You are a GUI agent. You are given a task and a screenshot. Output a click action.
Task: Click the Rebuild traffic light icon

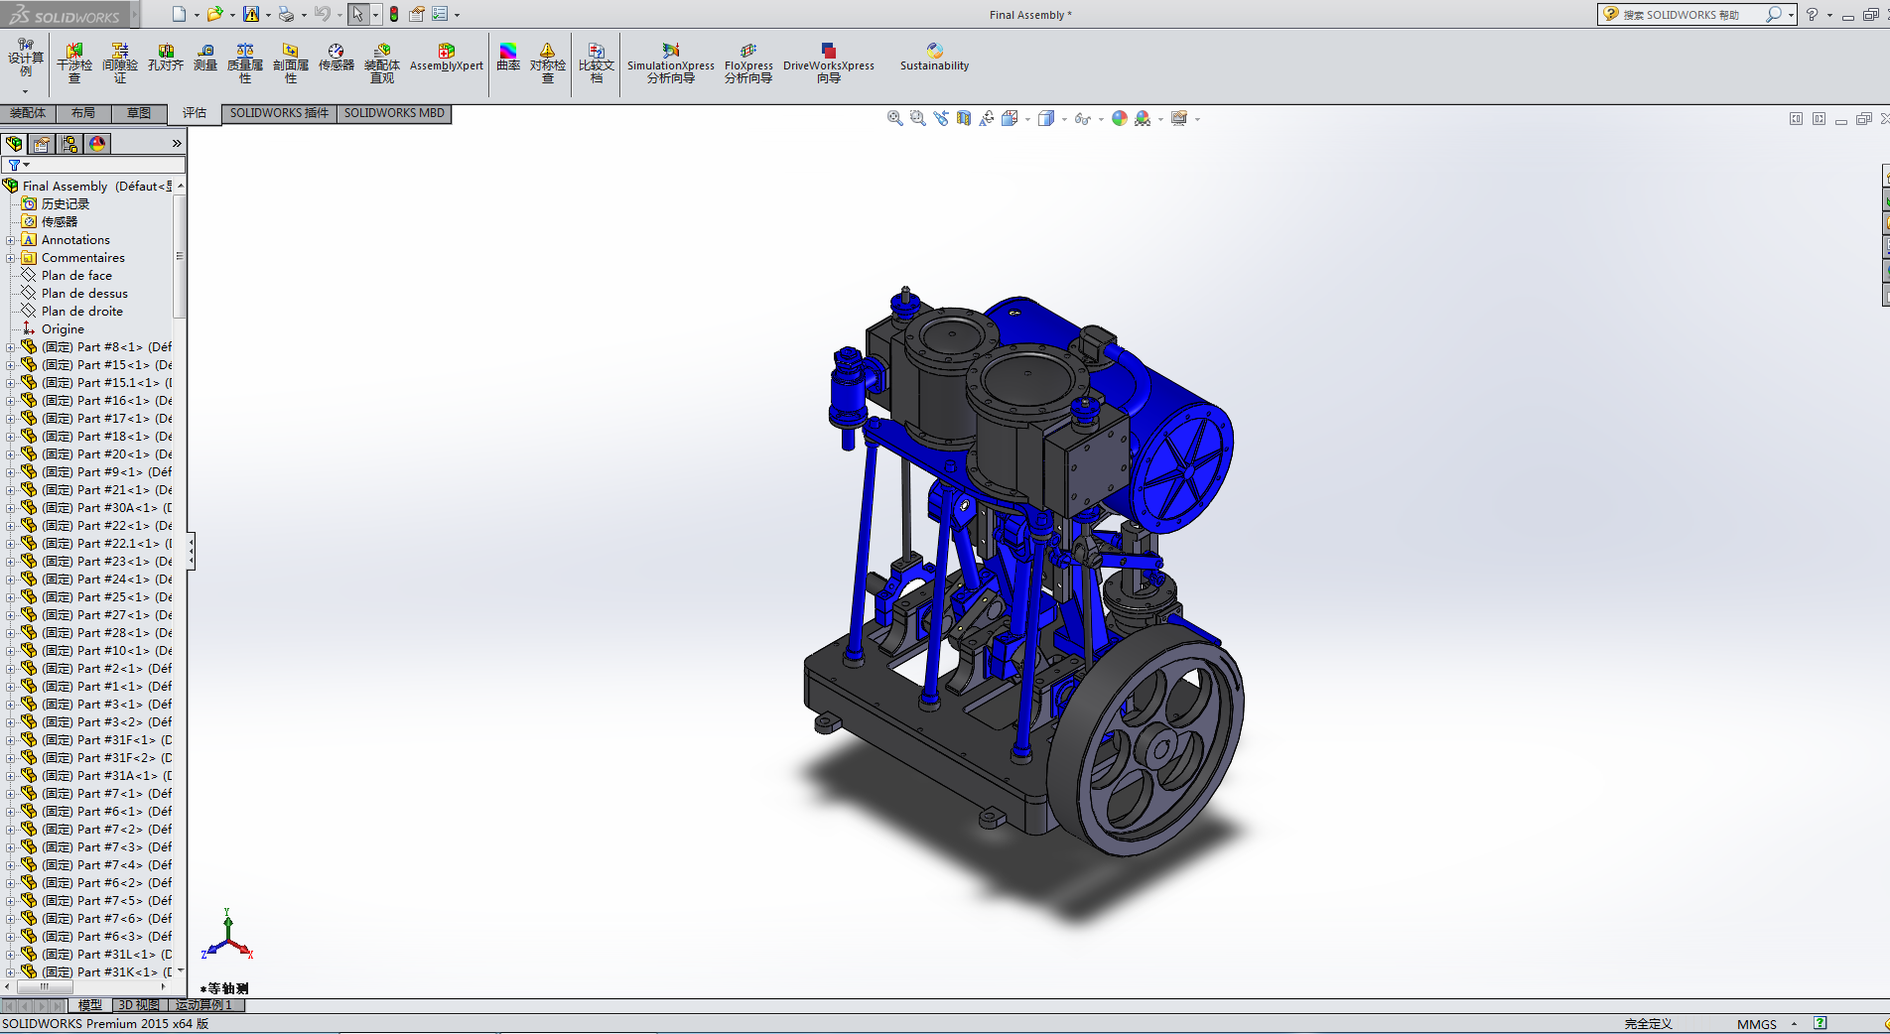pyautogui.click(x=394, y=14)
